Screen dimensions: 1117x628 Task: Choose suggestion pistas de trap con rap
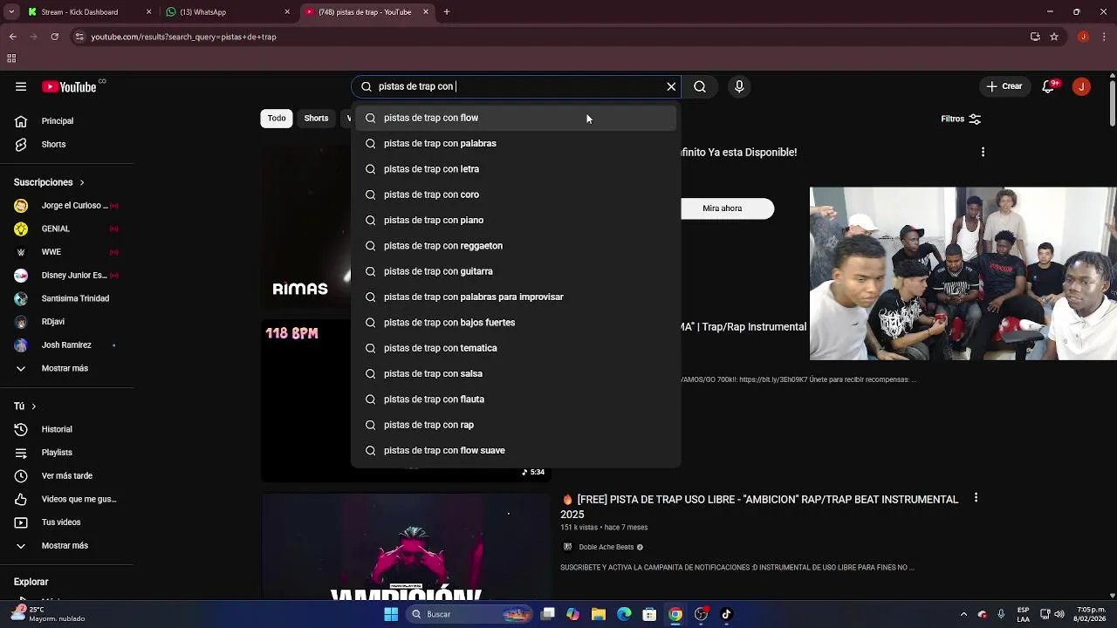(x=515, y=425)
